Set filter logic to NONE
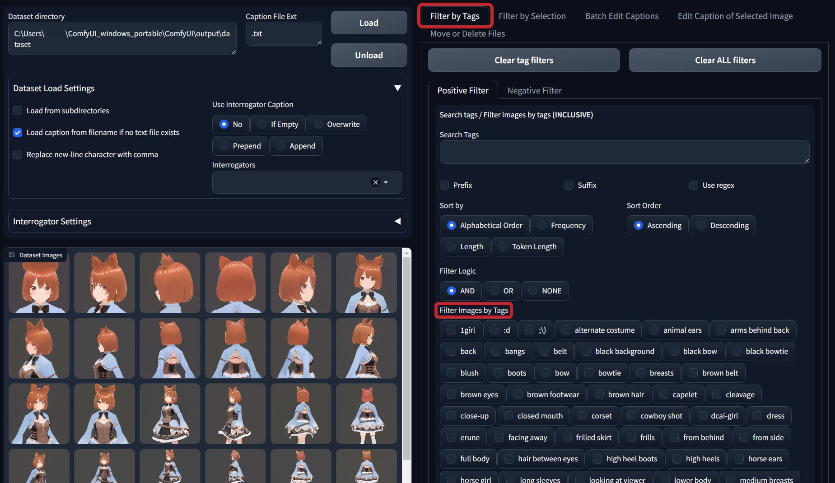 pos(545,291)
